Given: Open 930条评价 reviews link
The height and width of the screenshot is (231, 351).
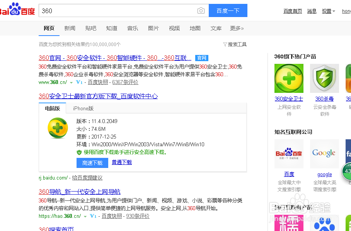Looking at the screenshot, I should (138, 216).
